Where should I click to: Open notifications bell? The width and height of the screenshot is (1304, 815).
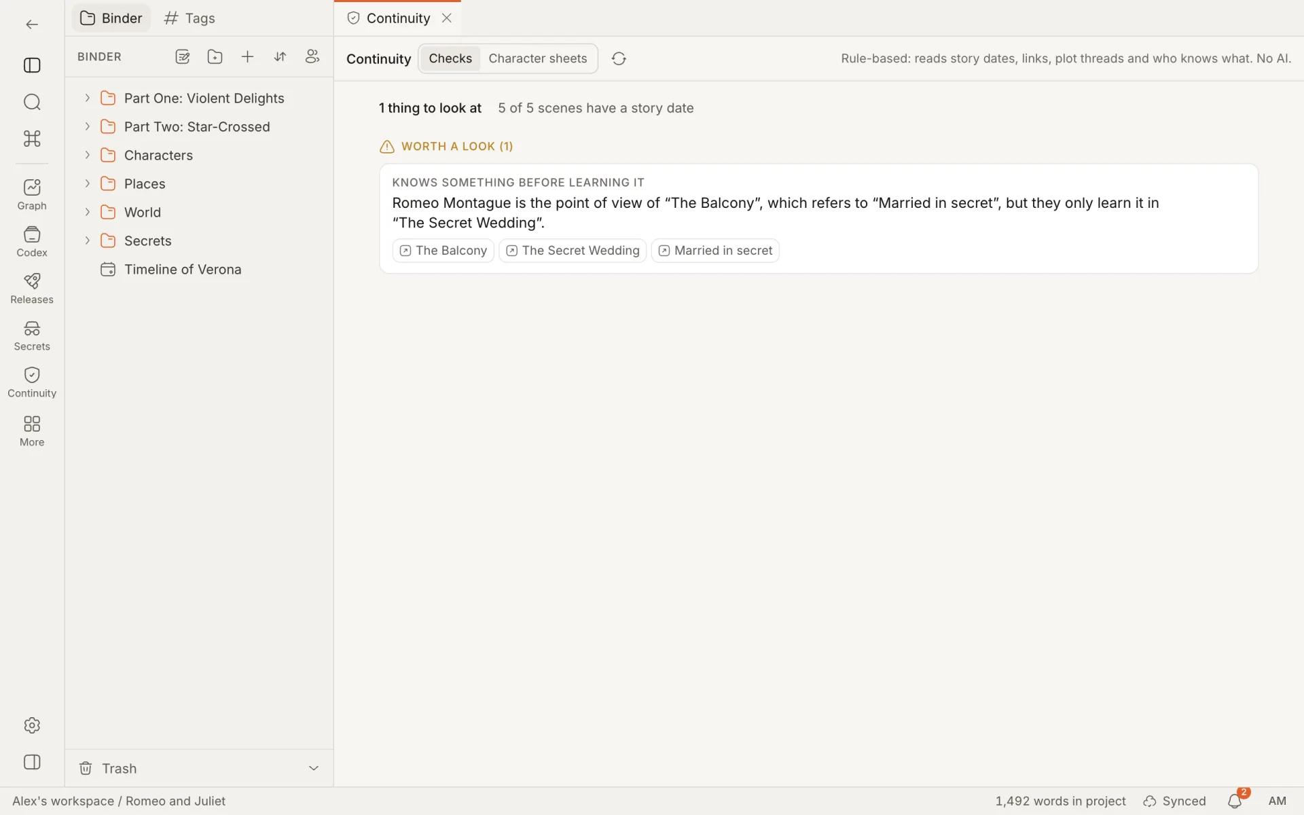[1235, 801]
